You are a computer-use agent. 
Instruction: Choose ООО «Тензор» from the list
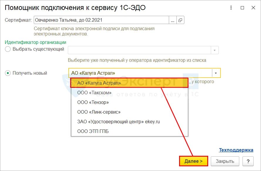point(129,102)
